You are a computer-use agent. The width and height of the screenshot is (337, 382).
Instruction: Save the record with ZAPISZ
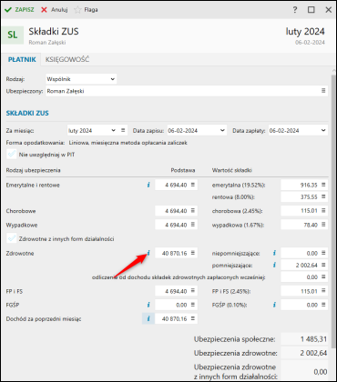[19, 10]
